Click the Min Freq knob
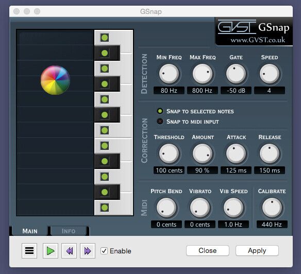 [169, 74]
